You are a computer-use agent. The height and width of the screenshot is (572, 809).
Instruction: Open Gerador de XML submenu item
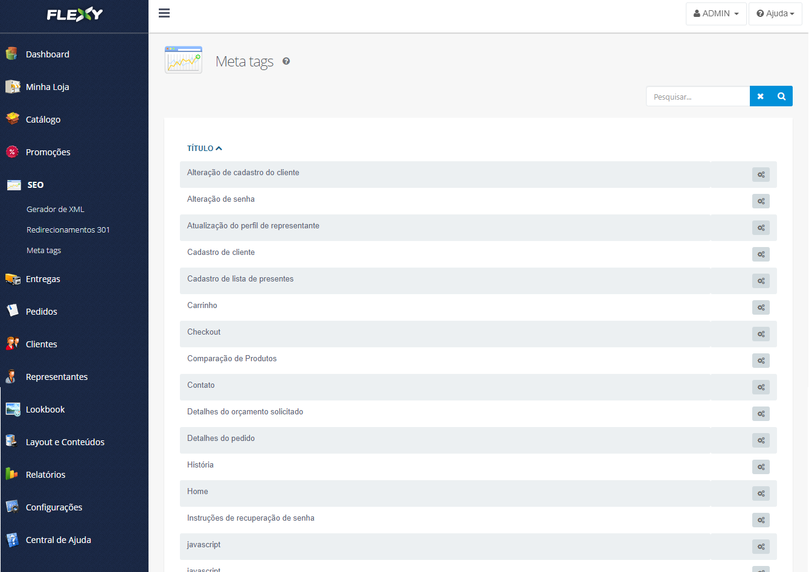point(56,209)
